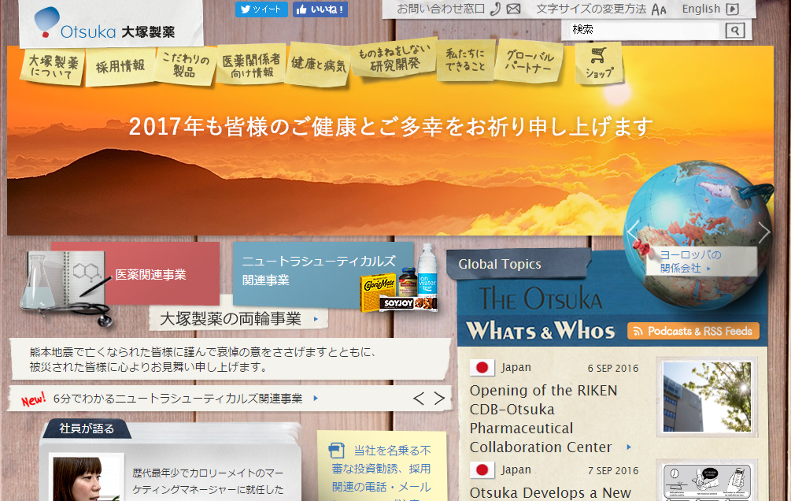Open 大塚製薬について menu note
Image resolution: width=791 pixels, height=501 pixels.
tap(53, 67)
